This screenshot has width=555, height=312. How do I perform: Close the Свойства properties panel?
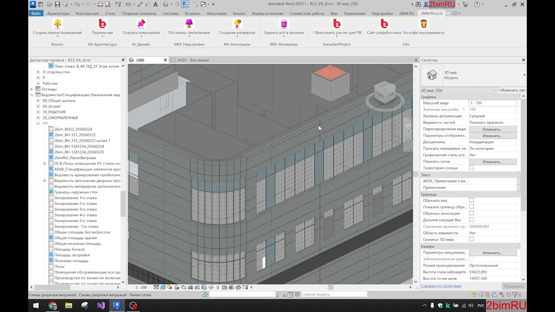(523, 60)
